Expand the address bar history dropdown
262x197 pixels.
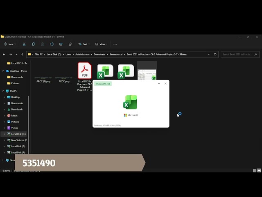coord(209,55)
